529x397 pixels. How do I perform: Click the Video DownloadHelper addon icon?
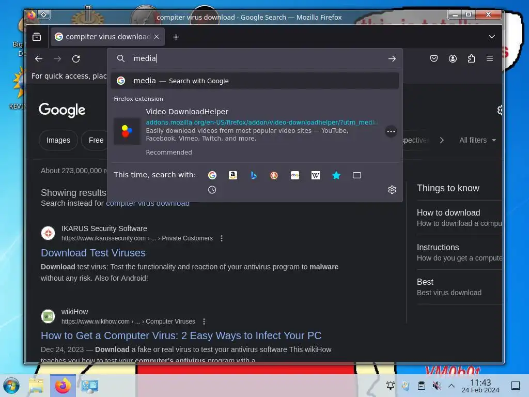point(127,131)
